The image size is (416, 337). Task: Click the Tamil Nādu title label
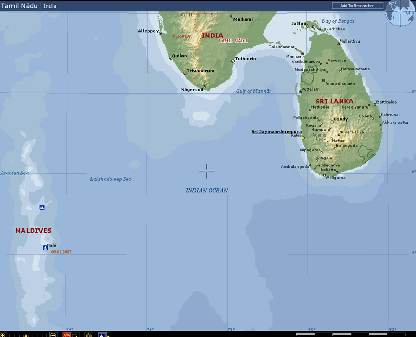tap(19, 6)
